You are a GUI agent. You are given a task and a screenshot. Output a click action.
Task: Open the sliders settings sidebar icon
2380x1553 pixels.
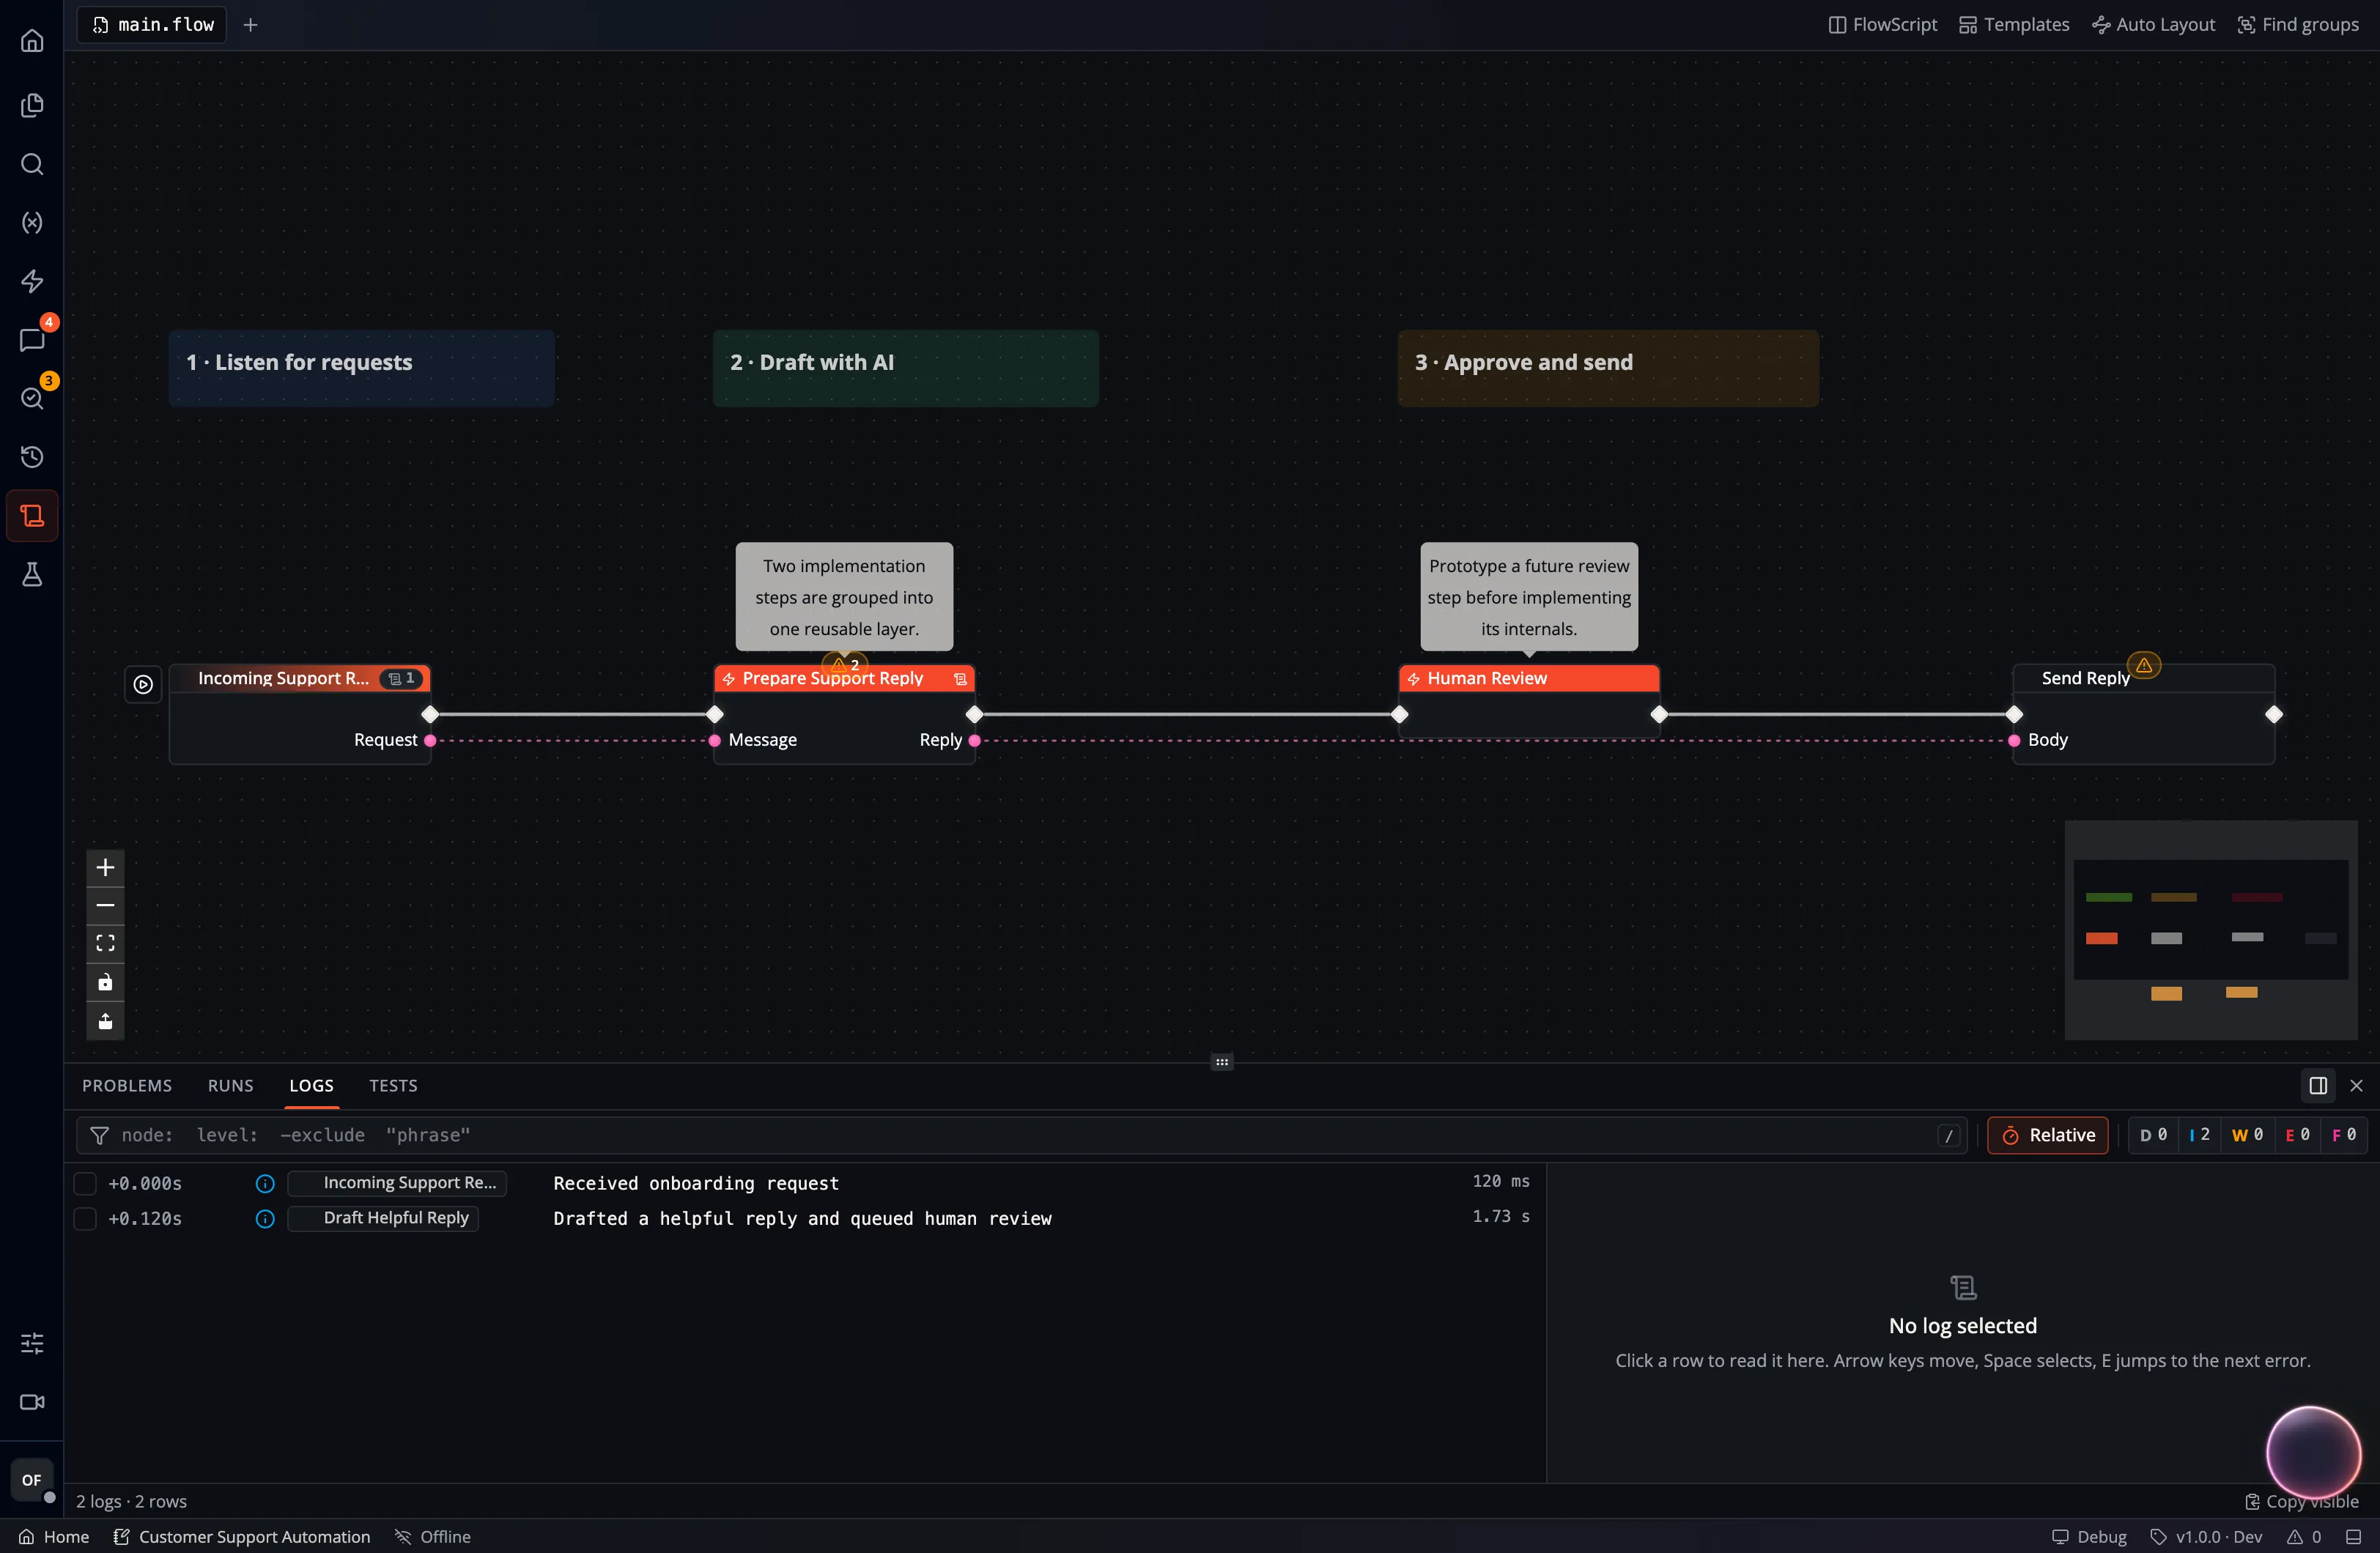32,1343
